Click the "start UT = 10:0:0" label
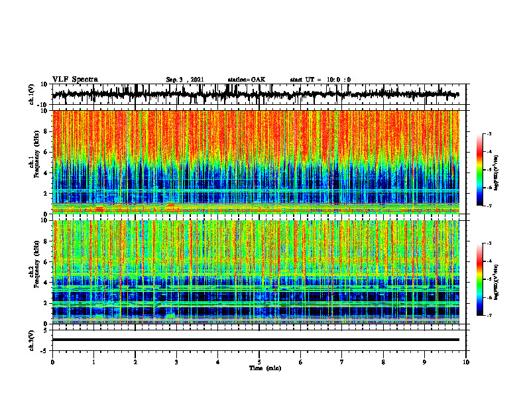 point(320,80)
